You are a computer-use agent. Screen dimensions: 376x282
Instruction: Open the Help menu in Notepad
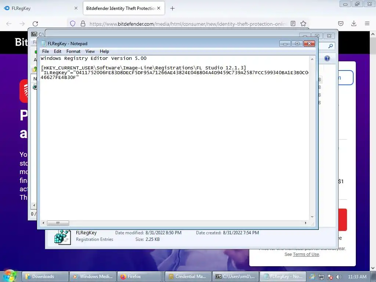104,51
